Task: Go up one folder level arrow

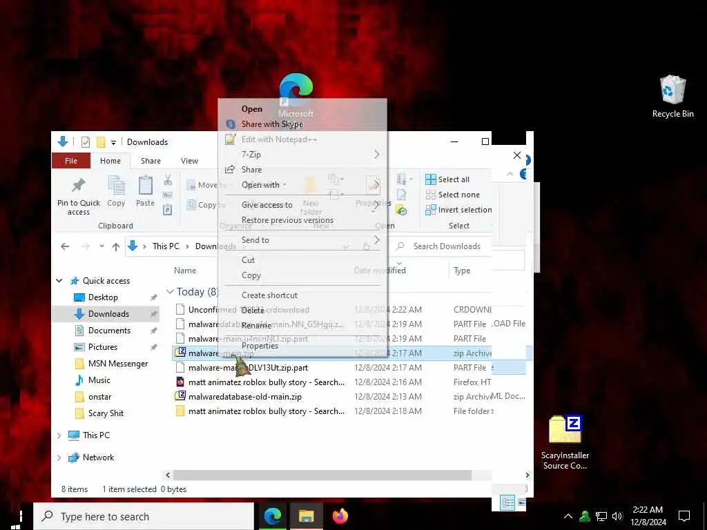Action: pos(116,246)
